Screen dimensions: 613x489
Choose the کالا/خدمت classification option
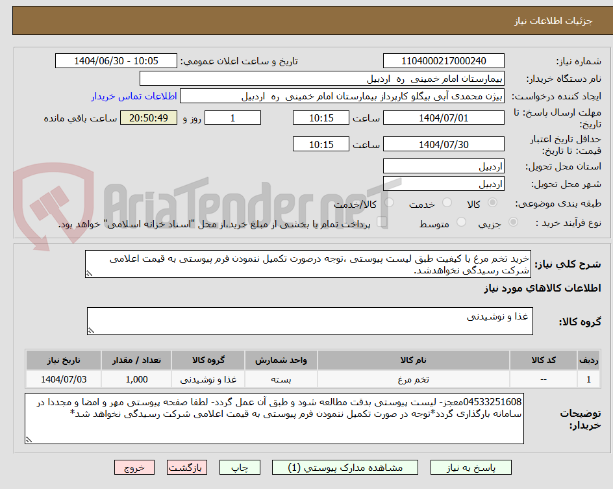click(390, 202)
